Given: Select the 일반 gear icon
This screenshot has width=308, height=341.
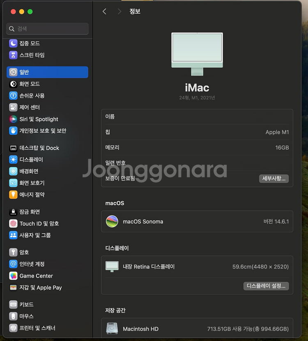Looking at the screenshot, I should point(13,72).
